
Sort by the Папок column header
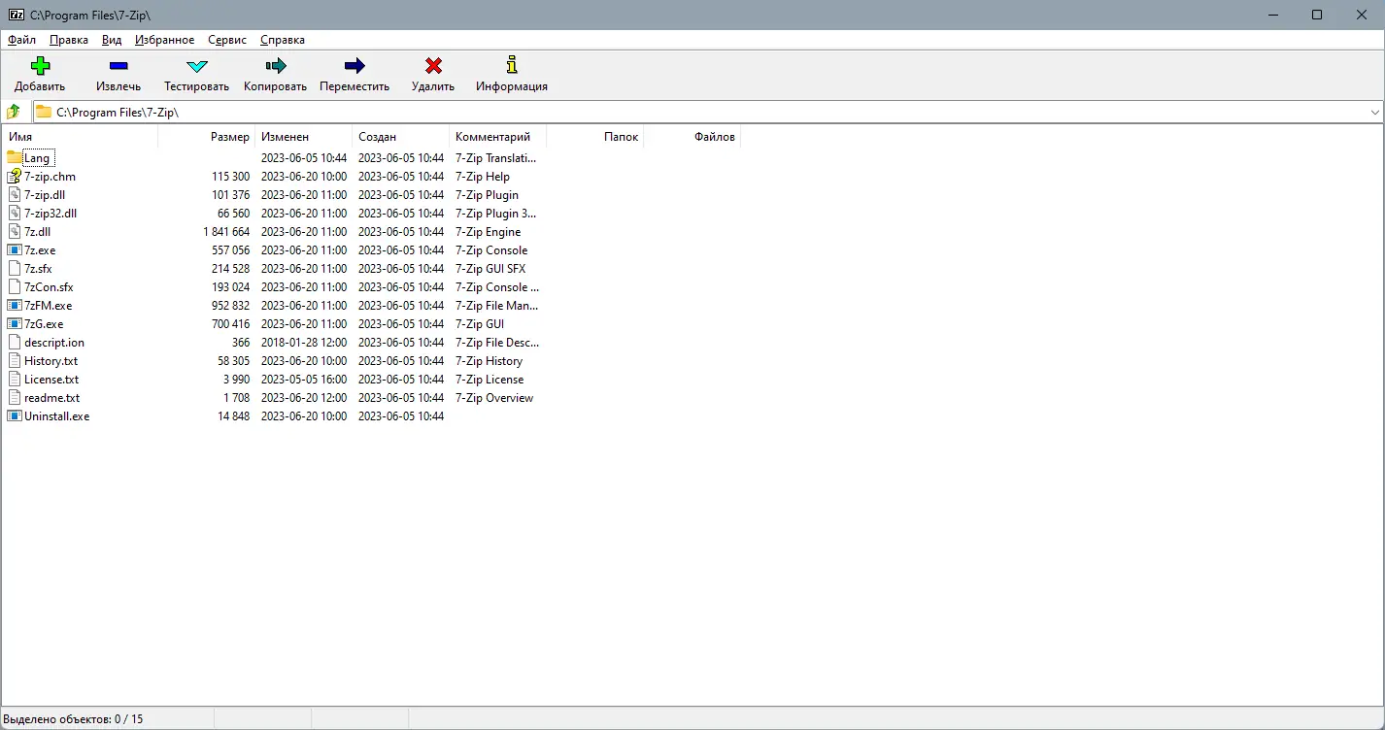click(594, 137)
